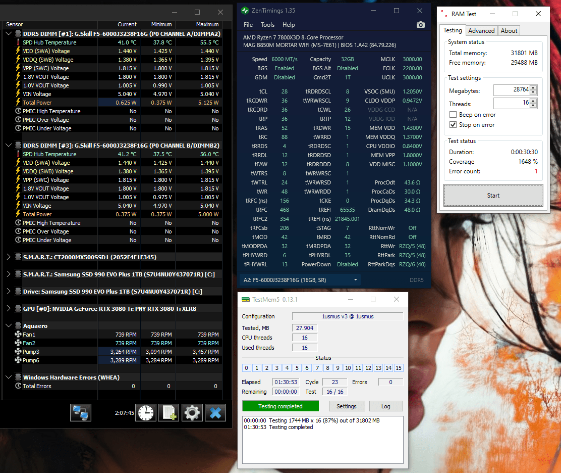The image size is (561, 473).
Task: Click the HWiNFO clock reset timer icon
Action: coord(146,412)
